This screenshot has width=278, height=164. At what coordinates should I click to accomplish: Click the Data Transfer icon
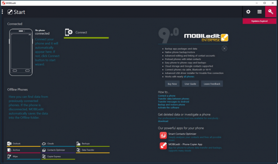click(79, 150)
